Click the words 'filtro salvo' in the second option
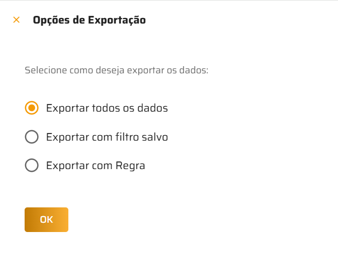This screenshot has width=338, height=255. click(143, 137)
